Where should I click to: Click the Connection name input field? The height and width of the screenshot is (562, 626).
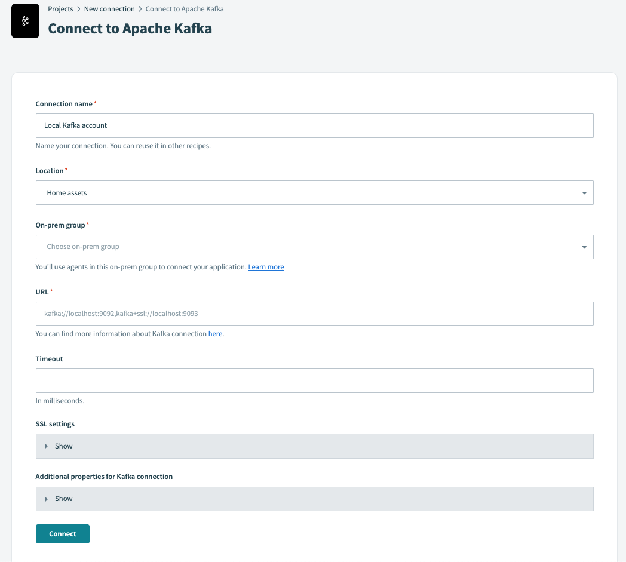point(315,125)
